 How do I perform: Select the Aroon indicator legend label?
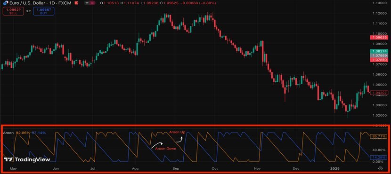click(x=8, y=133)
